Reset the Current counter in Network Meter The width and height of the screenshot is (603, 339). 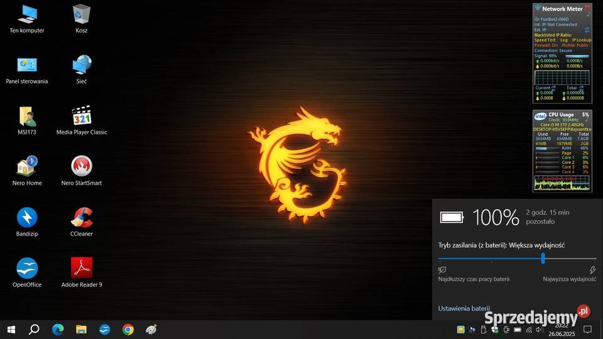click(x=553, y=88)
